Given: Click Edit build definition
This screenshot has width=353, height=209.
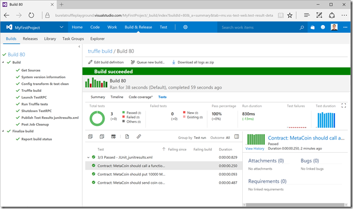Looking at the screenshot, I should pos(106,62).
